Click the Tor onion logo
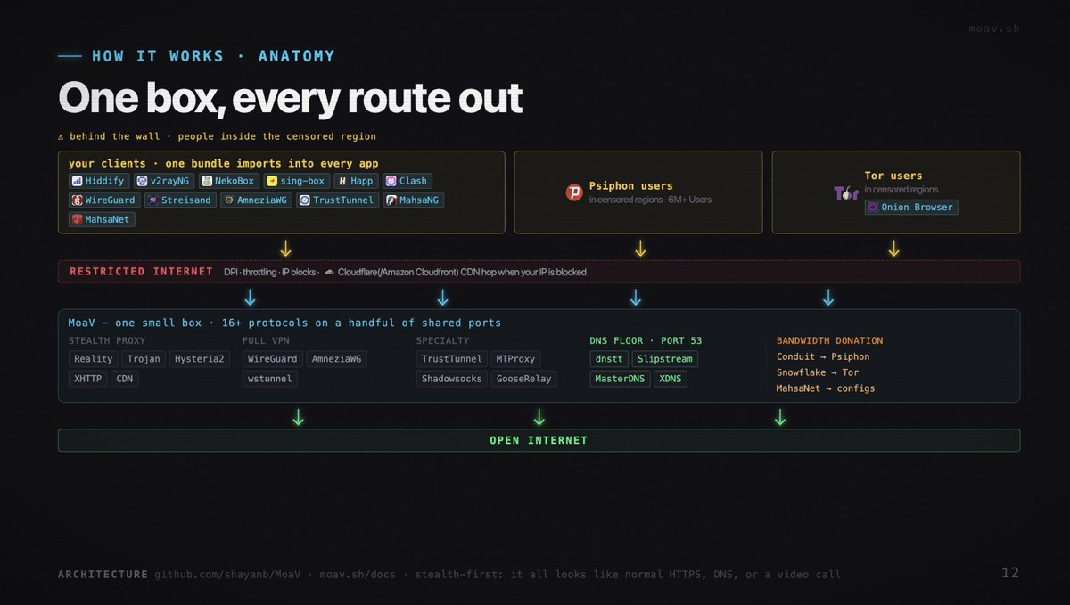The image size is (1070, 605). (846, 192)
